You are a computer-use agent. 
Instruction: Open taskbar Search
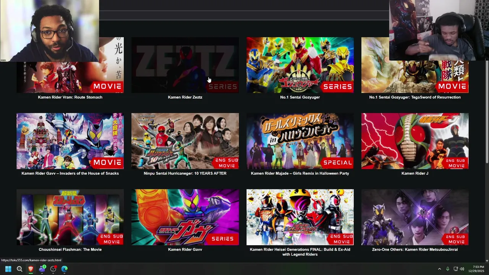tap(19, 269)
